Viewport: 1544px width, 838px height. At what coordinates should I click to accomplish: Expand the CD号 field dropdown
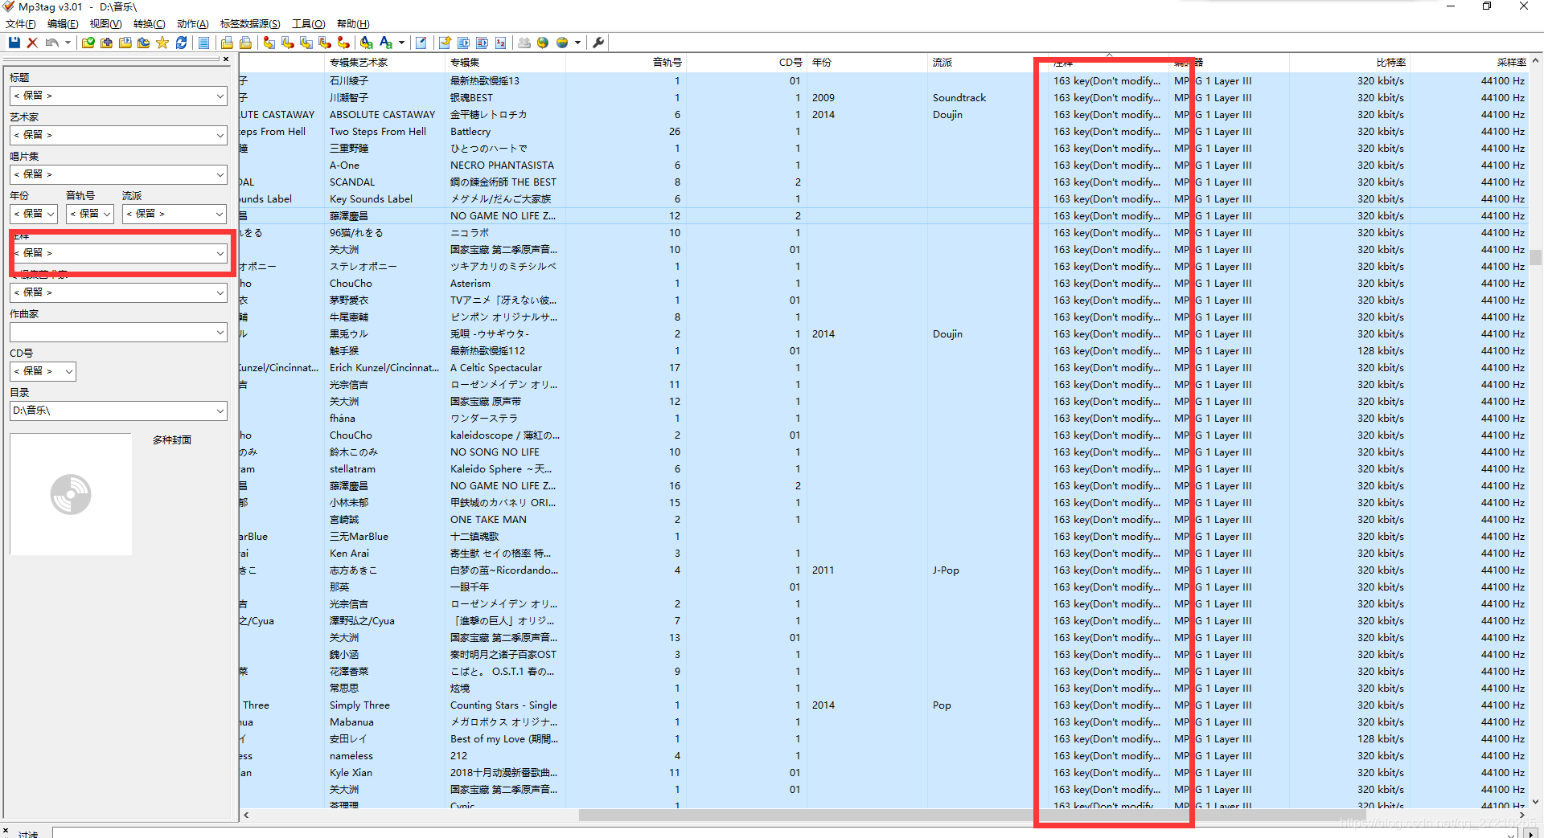(69, 371)
